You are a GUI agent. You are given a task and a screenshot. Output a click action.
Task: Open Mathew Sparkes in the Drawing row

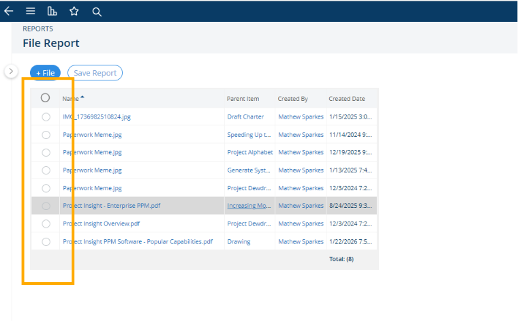click(301, 242)
